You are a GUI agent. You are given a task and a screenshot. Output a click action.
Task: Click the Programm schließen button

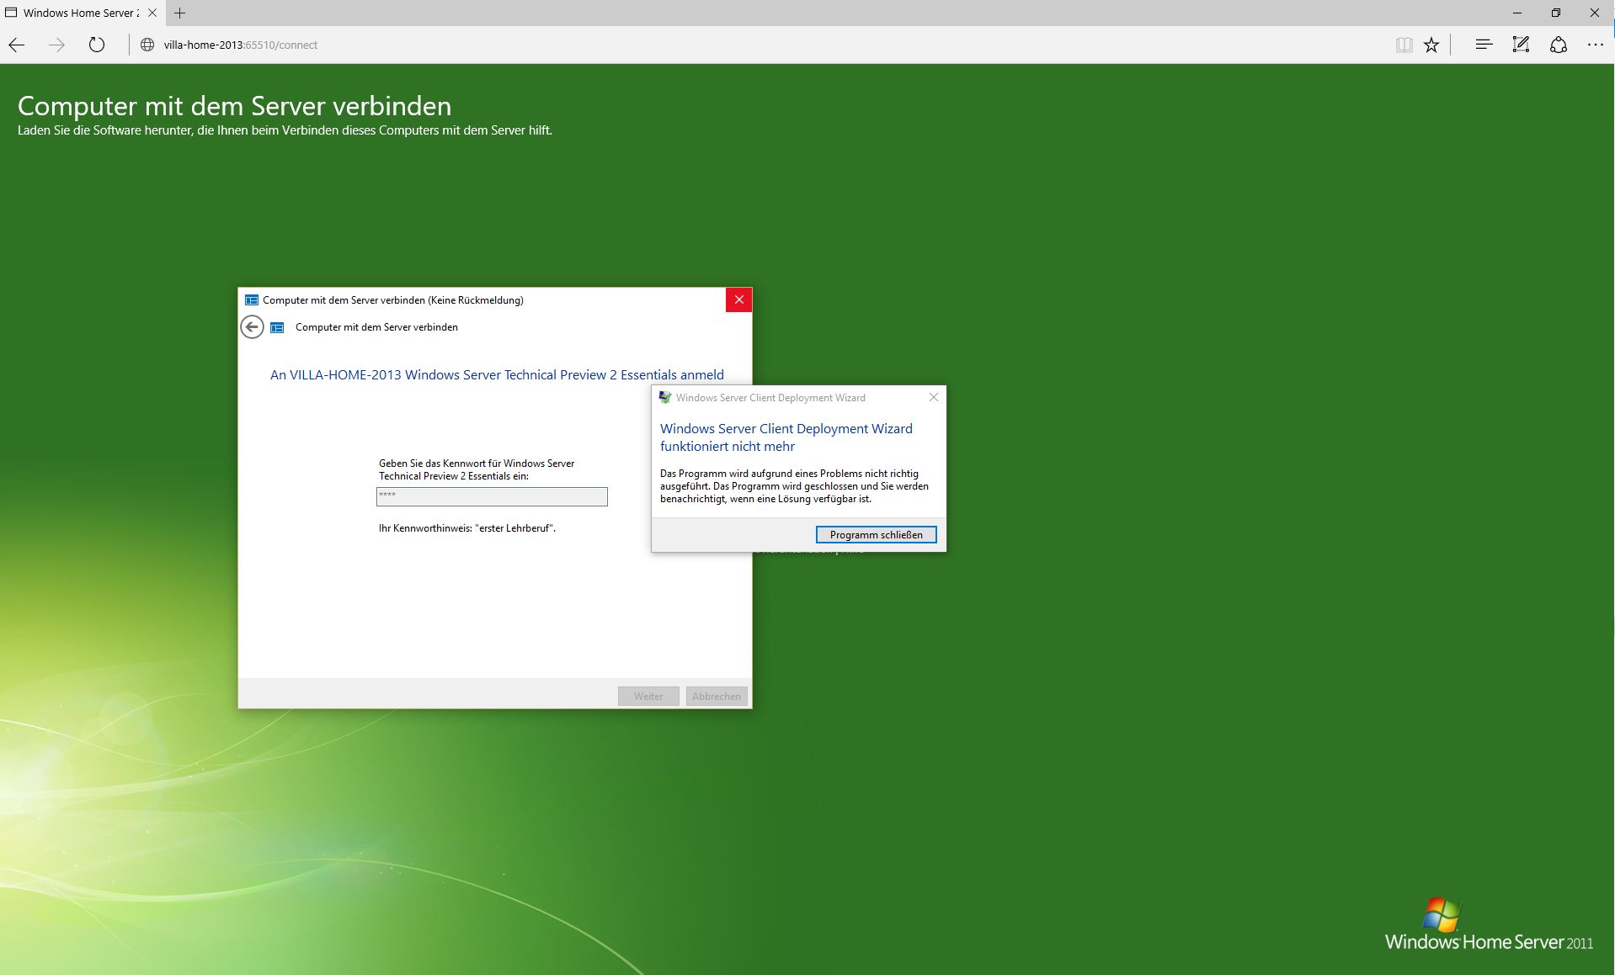[876, 535]
